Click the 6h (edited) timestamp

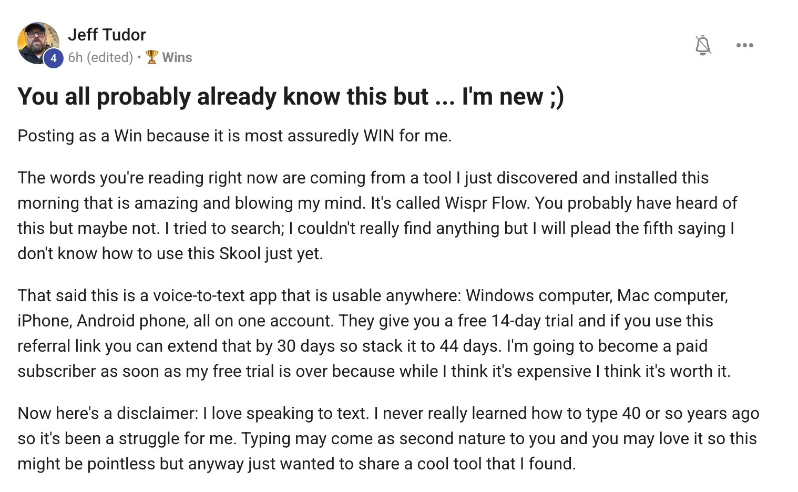(100, 57)
